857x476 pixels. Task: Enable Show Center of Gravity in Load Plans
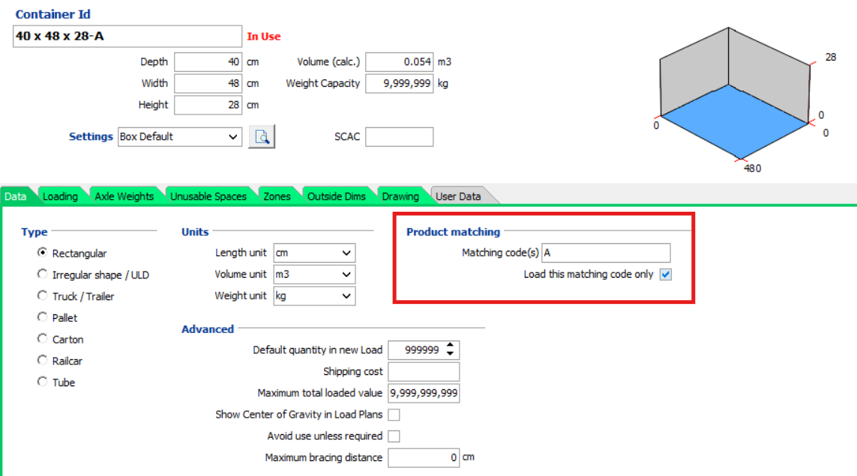point(394,414)
